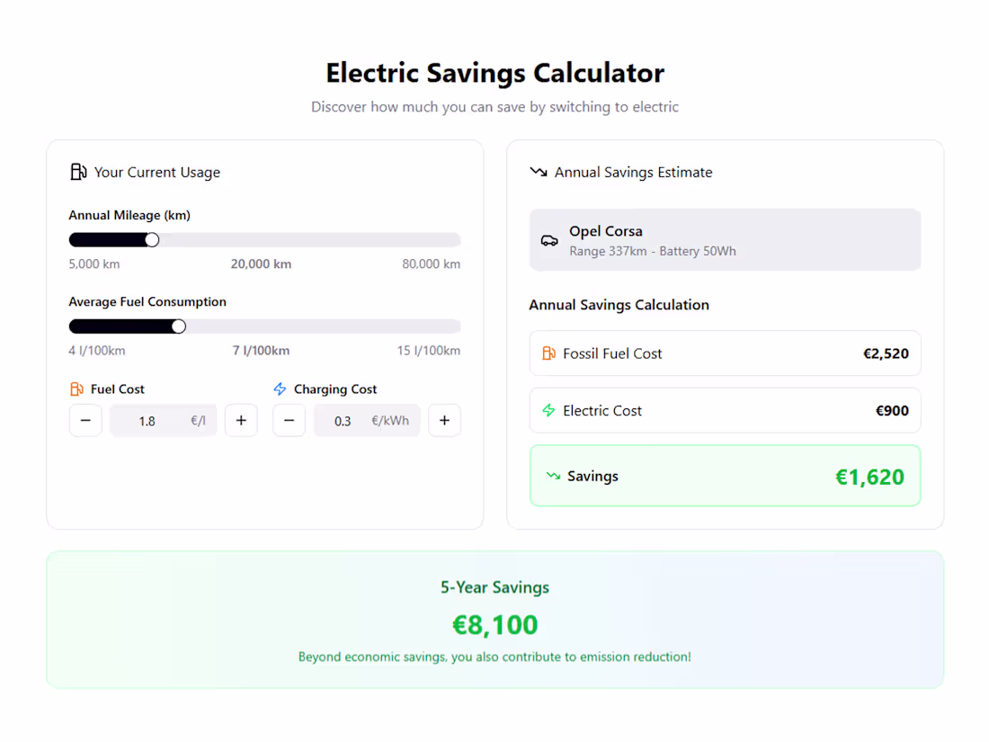Click the blue Charging Cost bolt icon
989x742 pixels.
[x=280, y=389]
